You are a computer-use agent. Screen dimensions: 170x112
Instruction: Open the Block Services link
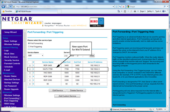click(11, 57)
